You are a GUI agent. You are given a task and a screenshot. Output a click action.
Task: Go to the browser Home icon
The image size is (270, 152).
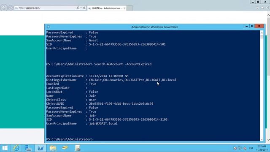[257, 8]
